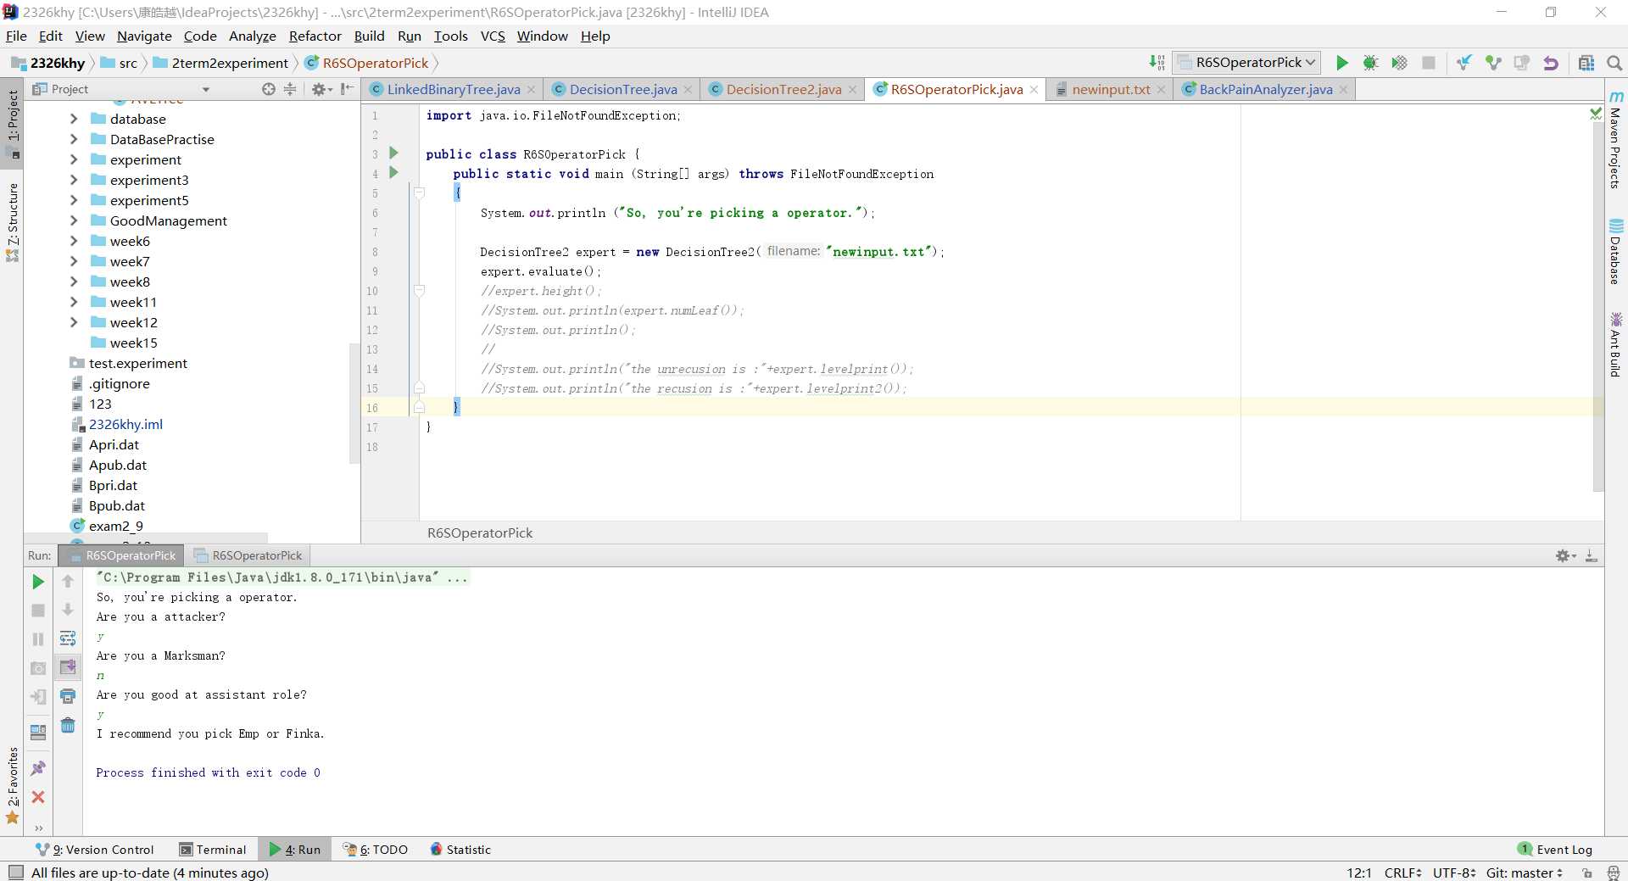Image resolution: width=1628 pixels, height=881 pixels.
Task: Switch to newinput.txt tab
Action: 1111,89
